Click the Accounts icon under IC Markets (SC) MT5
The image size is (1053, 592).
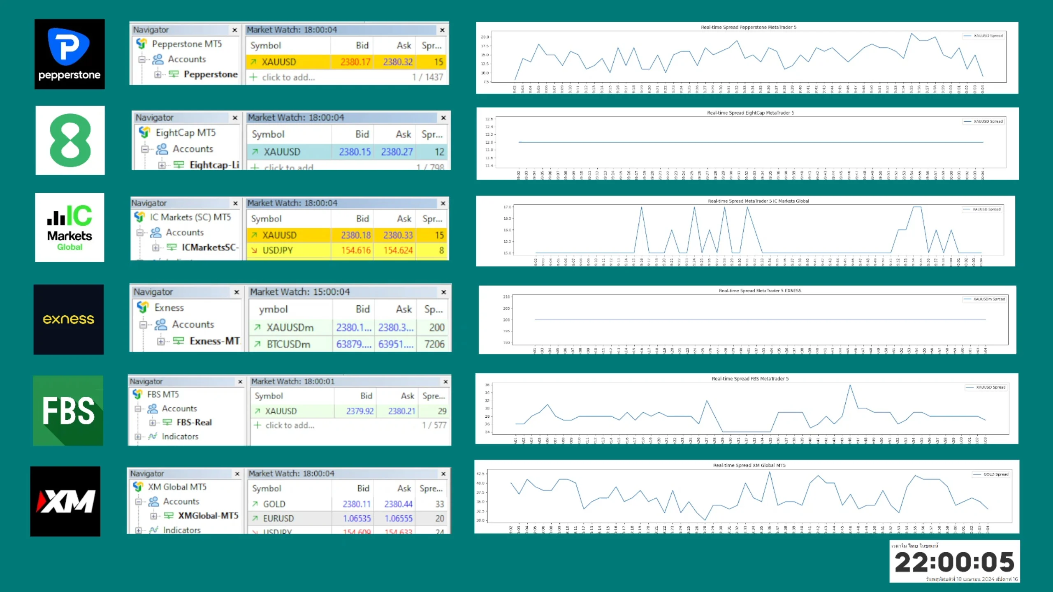pyautogui.click(x=155, y=233)
